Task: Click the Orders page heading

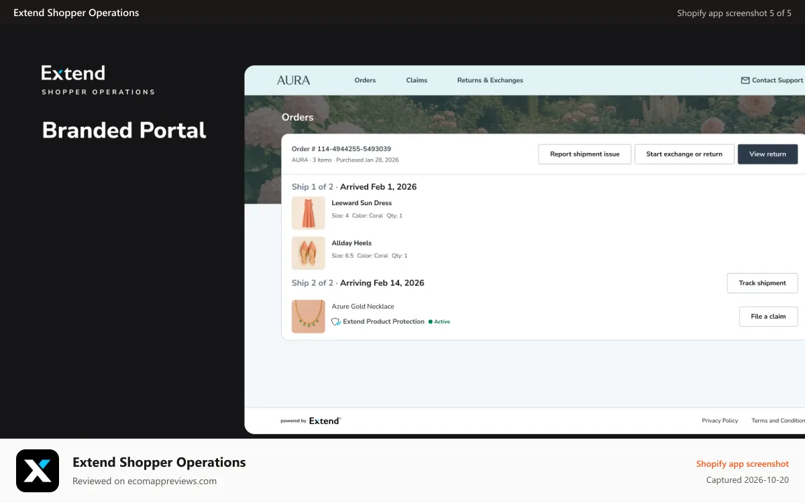Action: coord(298,117)
